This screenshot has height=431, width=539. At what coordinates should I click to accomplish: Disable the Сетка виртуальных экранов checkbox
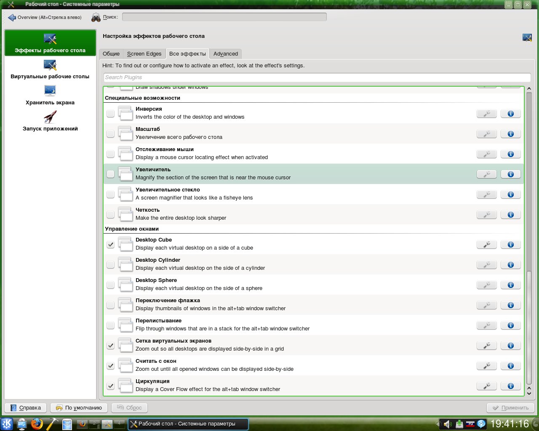coord(110,346)
